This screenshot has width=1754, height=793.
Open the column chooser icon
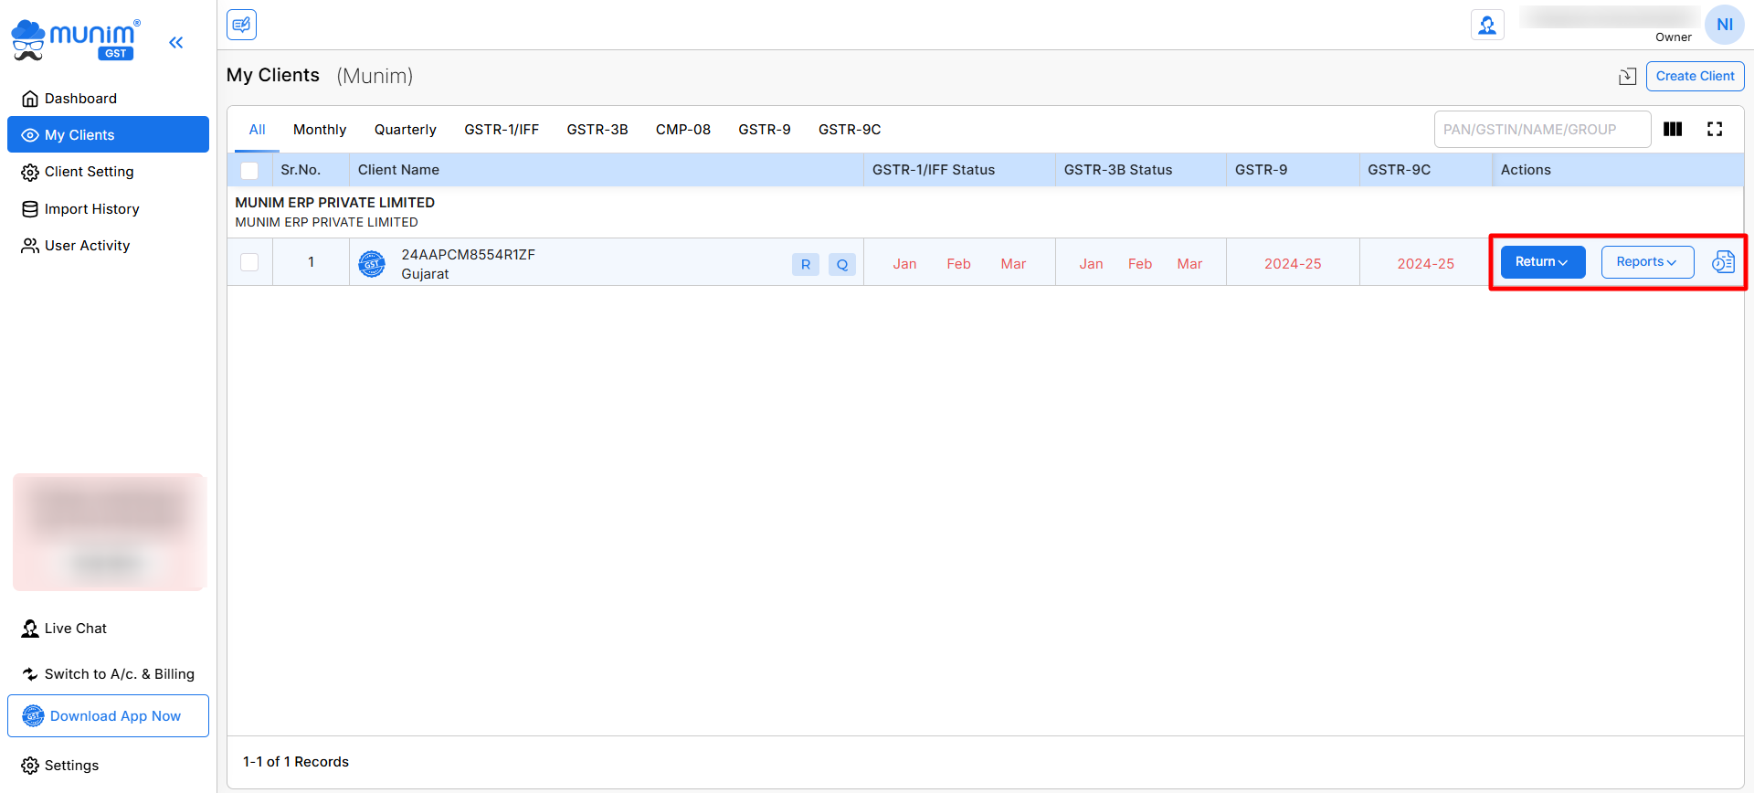click(1673, 130)
